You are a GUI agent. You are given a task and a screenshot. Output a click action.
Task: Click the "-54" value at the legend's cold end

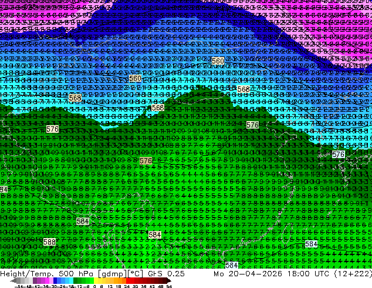[19, 286]
